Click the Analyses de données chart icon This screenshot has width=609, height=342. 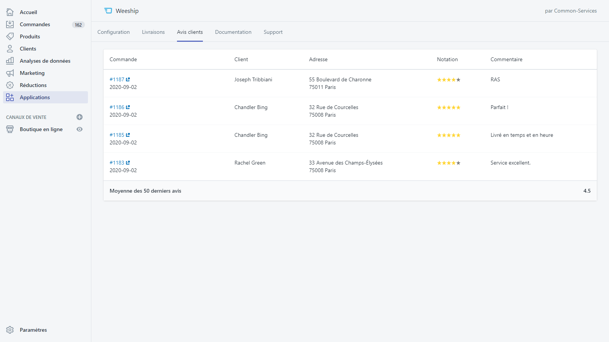(x=10, y=61)
